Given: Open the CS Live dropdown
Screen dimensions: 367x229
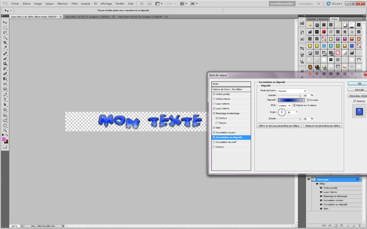Looking at the screenshot, I should pos(335,4).
